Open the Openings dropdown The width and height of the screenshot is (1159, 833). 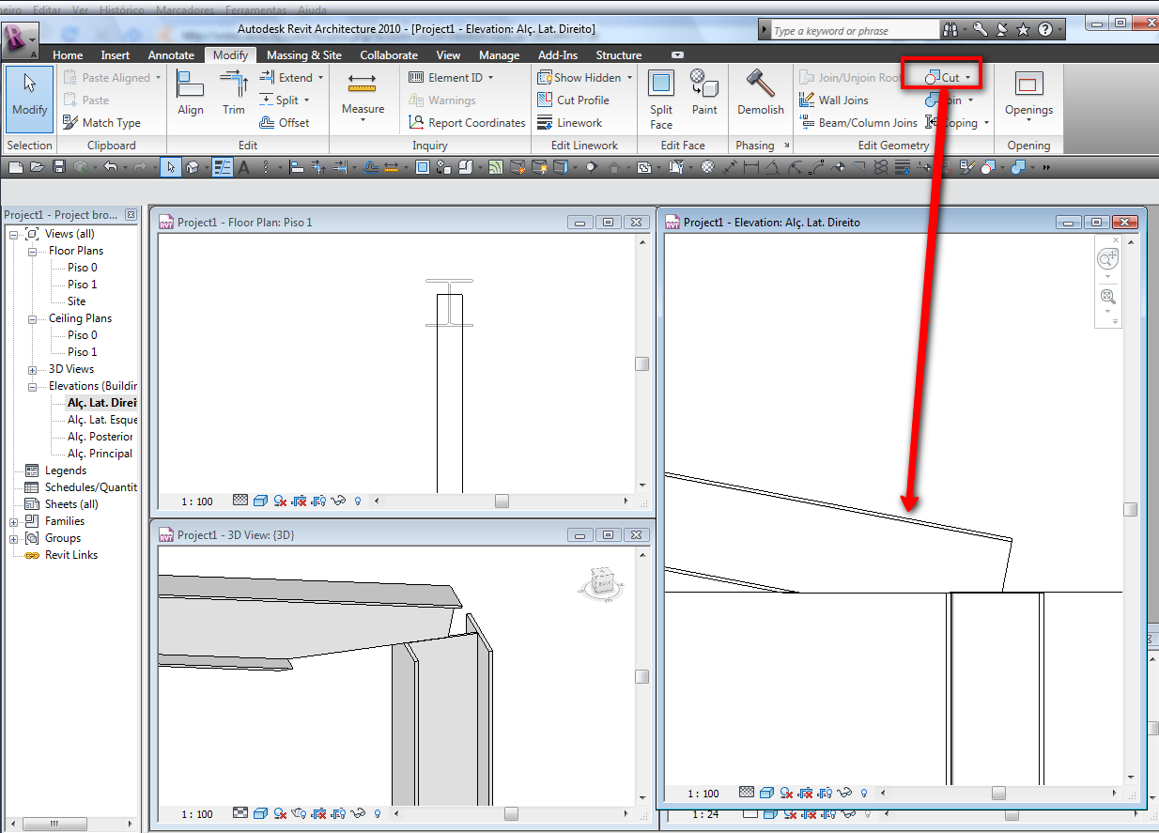[1028, 120]
